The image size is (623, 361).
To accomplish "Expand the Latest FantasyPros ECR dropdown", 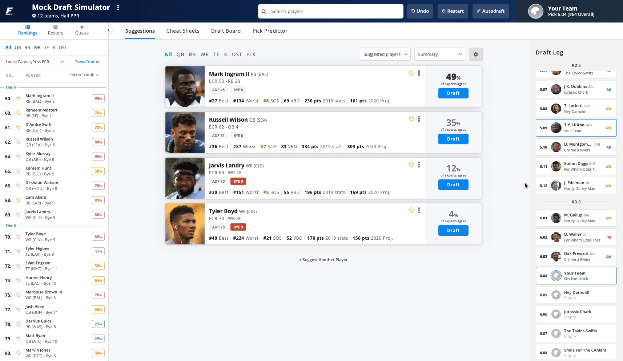I will (35, 62).
